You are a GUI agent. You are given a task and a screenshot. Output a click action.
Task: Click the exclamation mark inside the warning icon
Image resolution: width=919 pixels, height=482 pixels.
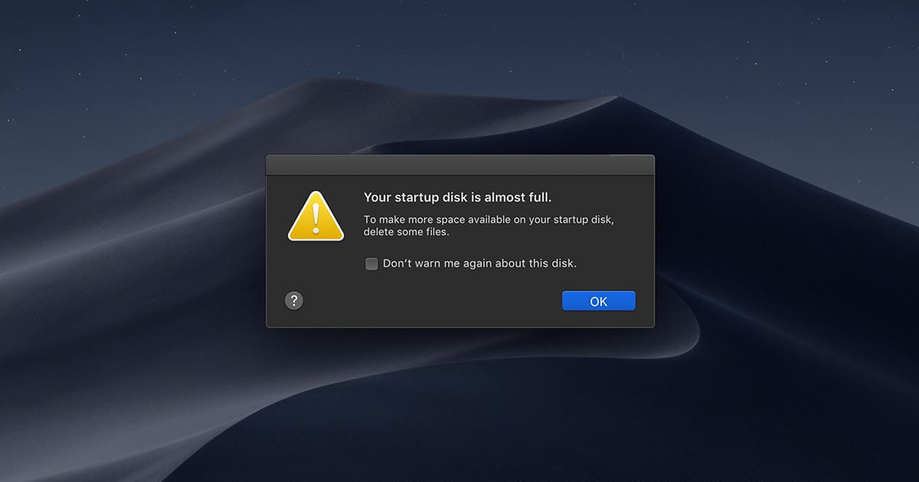tap(316, 218)
